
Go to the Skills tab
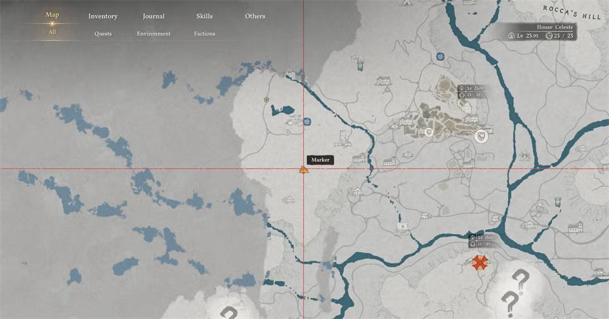(204, 16)
